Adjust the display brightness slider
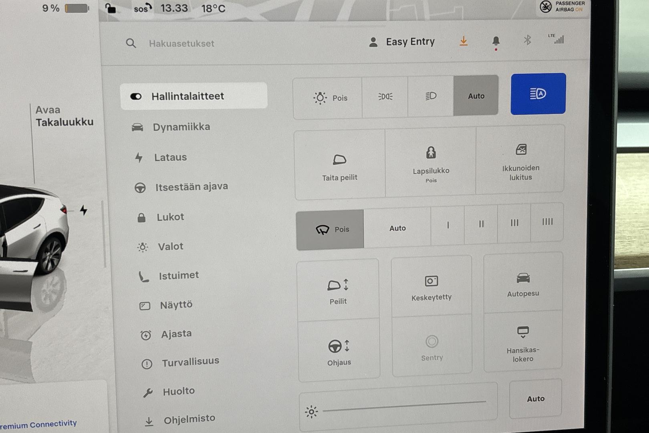Viewport: 649px width, 433px height. (x=404, y=406)
